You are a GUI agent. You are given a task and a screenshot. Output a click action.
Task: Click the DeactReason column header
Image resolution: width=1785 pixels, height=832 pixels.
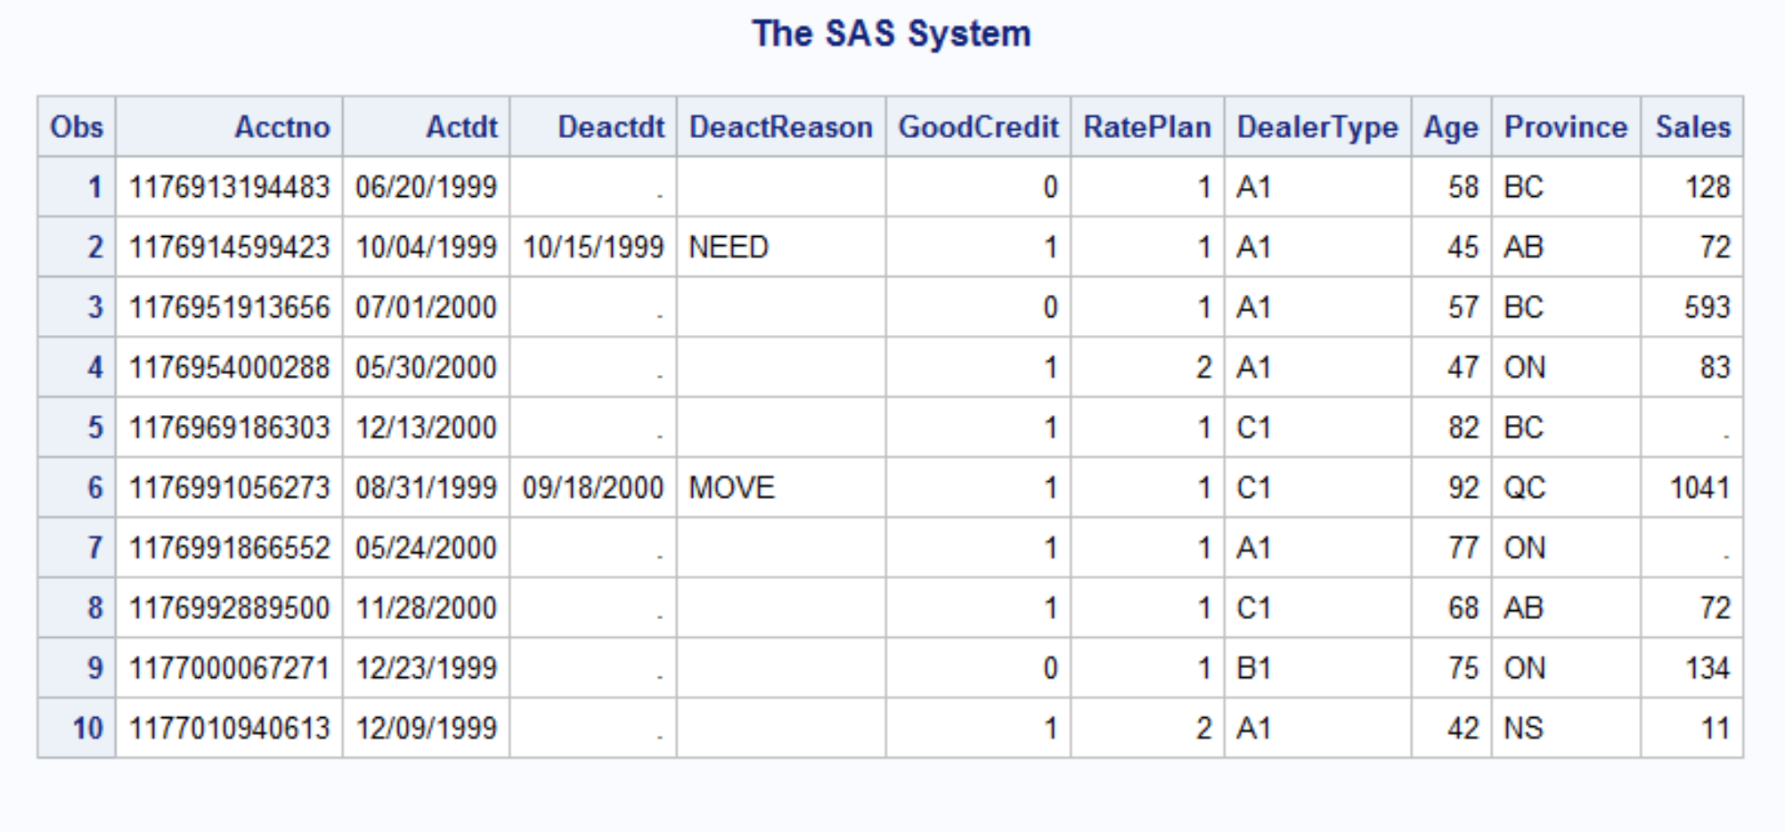(x=780, y=127)
